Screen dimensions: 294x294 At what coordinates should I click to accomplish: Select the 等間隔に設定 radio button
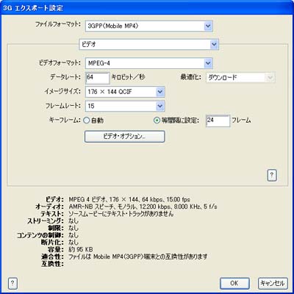(157, 121)
